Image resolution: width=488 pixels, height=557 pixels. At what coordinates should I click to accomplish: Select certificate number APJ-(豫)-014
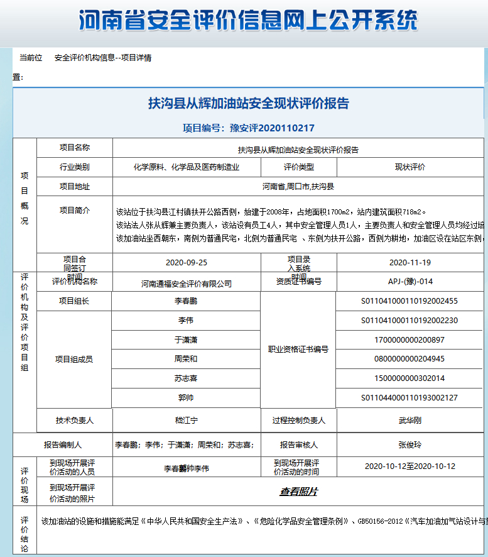pyautogui.click(x=410, y=282)
